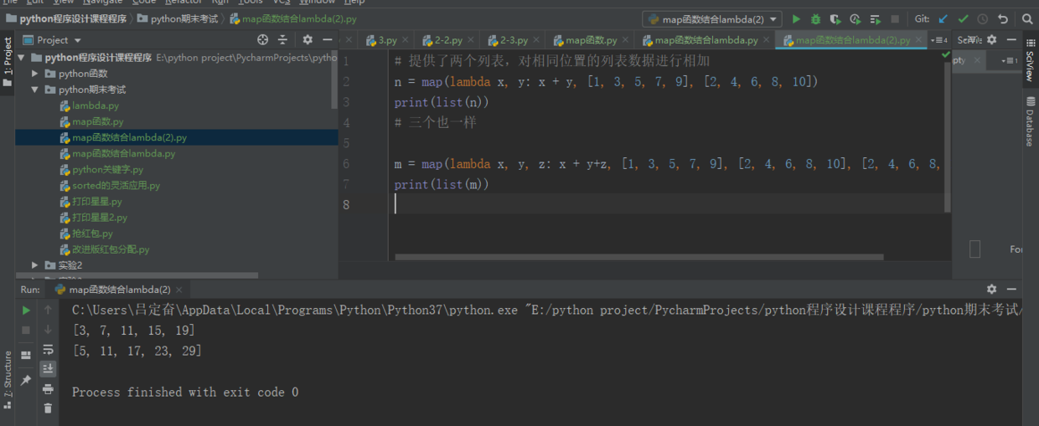Restore layout icon in Run panel sidebar

click(x=26, y=355)
